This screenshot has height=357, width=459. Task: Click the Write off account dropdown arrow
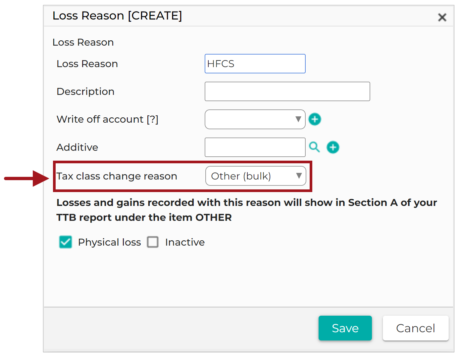pos(298,119)
